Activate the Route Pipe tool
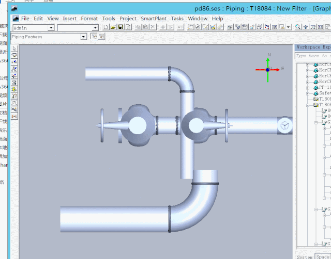The image size is (331, 259). (14, 55)
